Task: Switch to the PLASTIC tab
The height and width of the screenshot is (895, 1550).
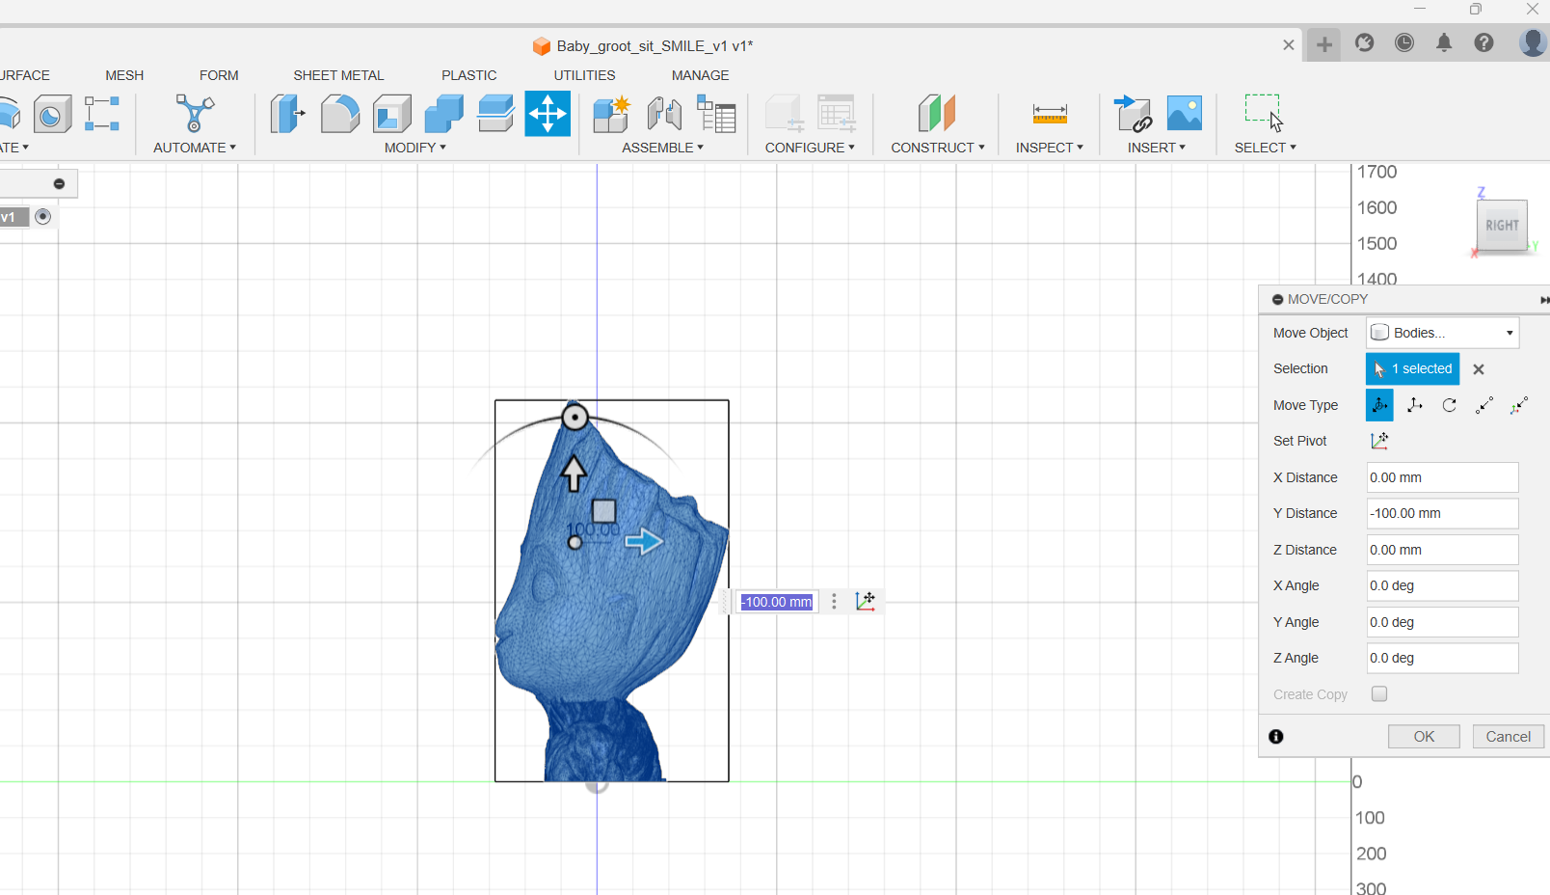Action: (x=469, y=75)
